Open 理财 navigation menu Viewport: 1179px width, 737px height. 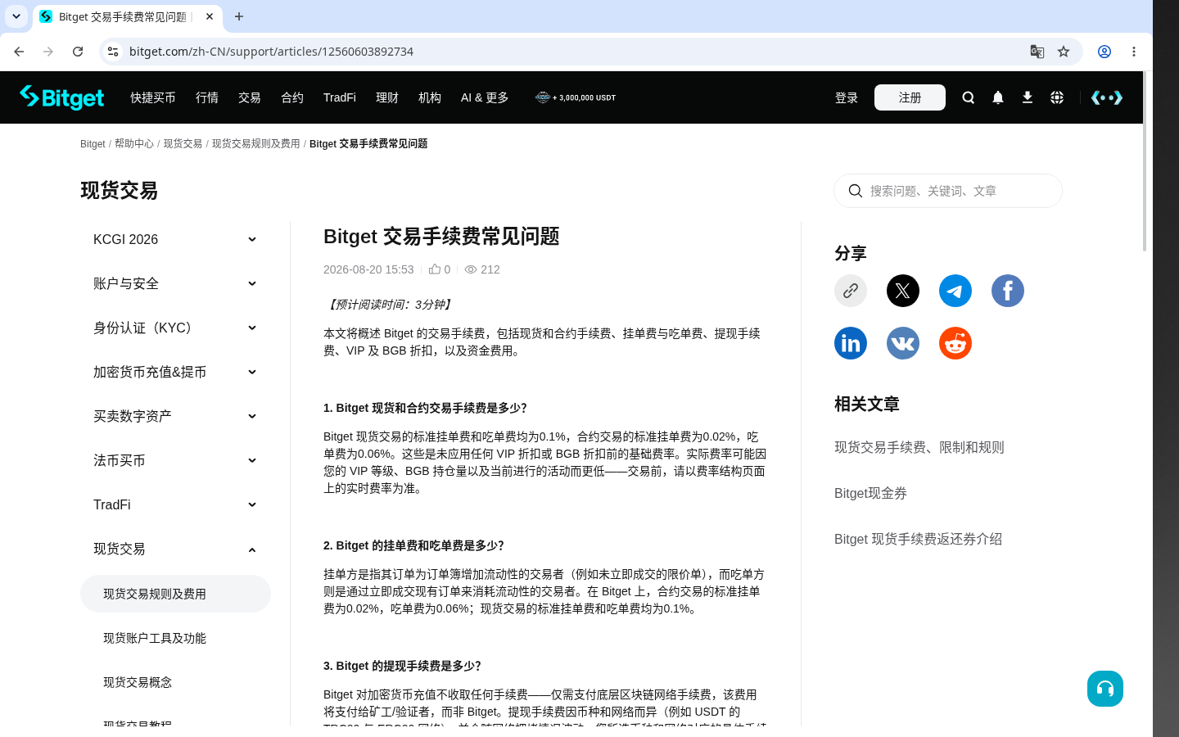[x=387, y=97]
